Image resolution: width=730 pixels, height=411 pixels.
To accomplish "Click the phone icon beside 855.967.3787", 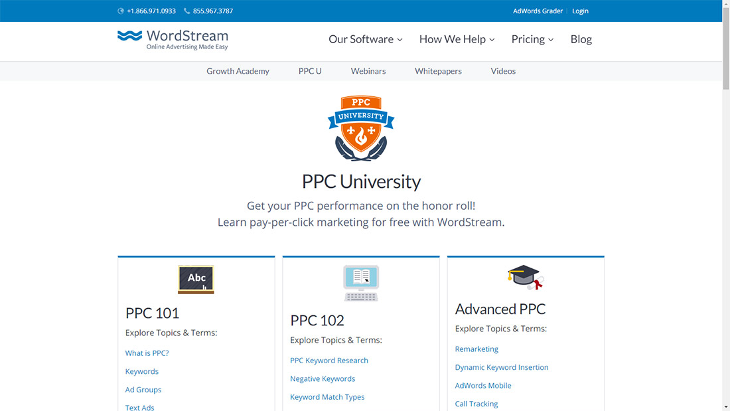I will pos(186,11).
